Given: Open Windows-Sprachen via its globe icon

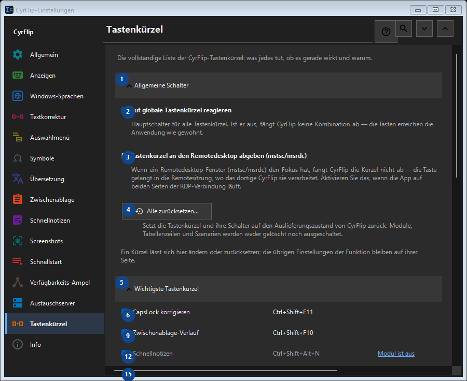Looking at the screenshot, I should 18,96.
